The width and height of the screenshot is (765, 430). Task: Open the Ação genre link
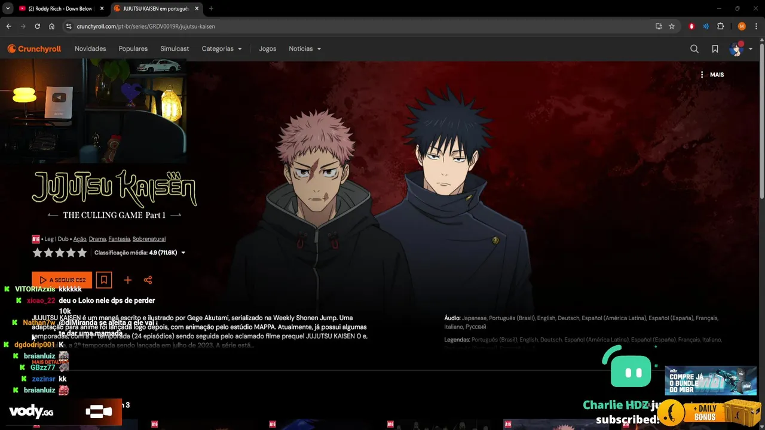click(80, 239)
